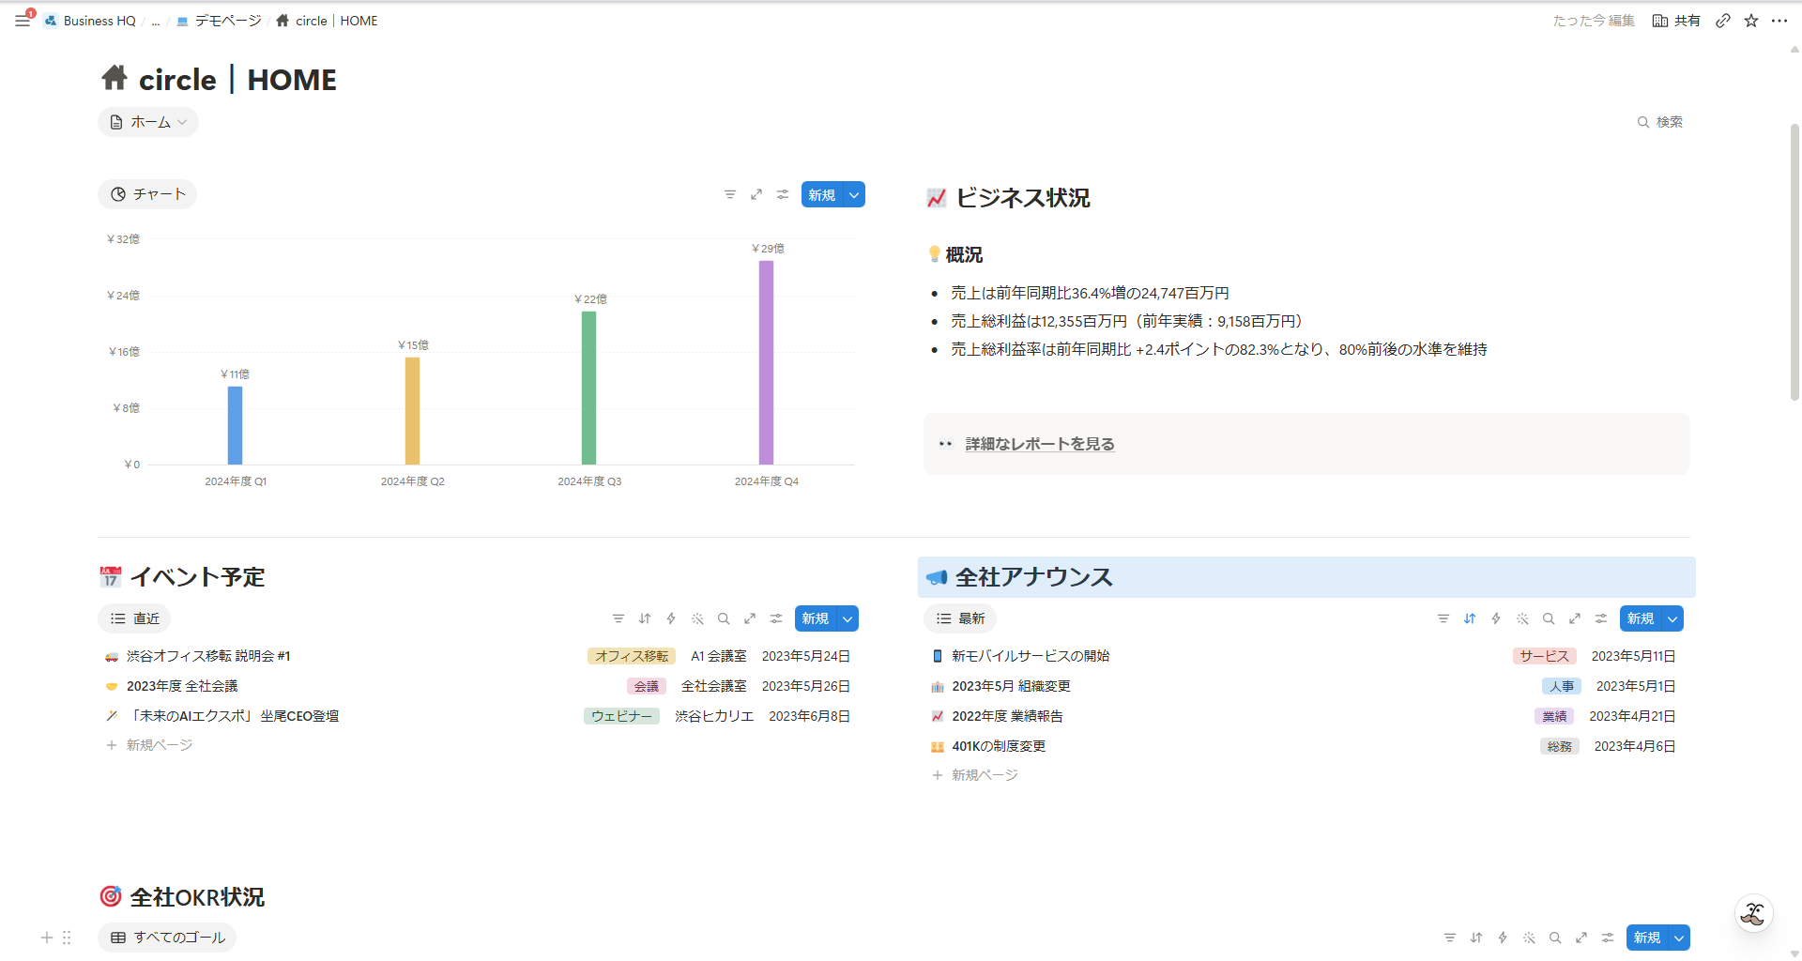
Task: Expand the chart to full page
Action: point(756,194)
